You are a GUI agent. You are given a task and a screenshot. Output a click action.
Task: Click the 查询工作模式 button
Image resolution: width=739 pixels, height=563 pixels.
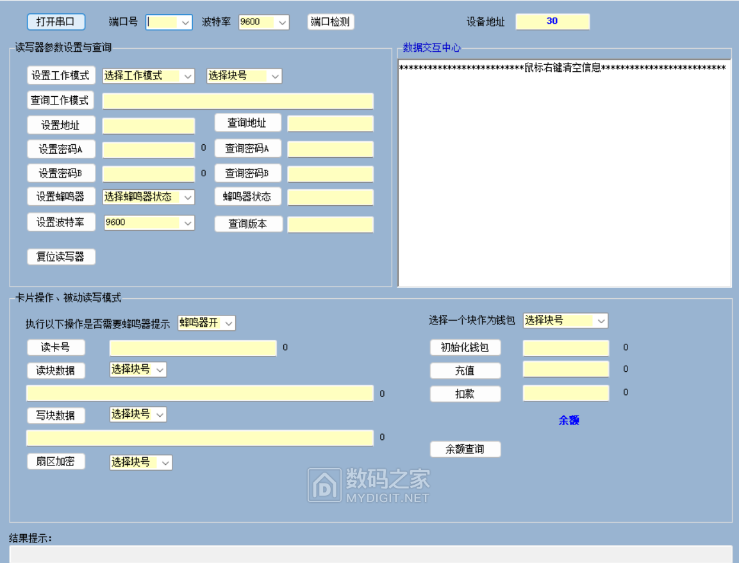(61, 100)
